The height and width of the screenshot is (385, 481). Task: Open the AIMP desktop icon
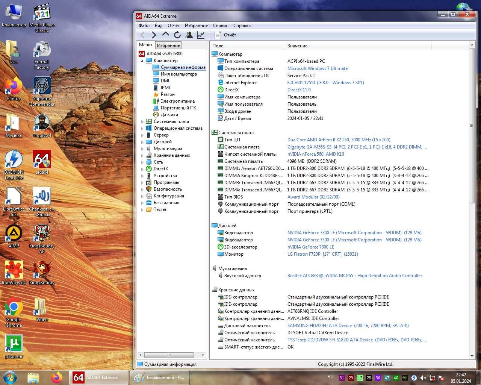pyautogui.click(x=14, y=236)
